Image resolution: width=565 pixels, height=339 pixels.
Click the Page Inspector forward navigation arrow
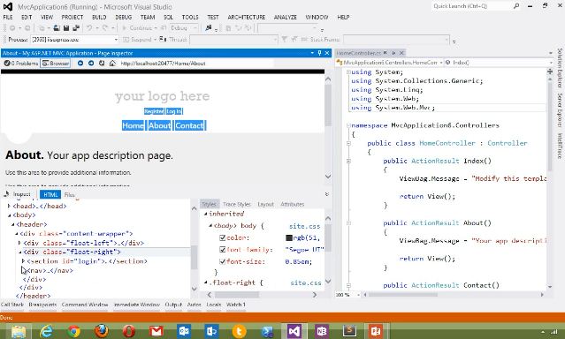(91, 63)
